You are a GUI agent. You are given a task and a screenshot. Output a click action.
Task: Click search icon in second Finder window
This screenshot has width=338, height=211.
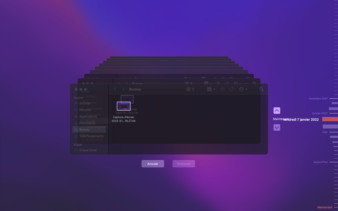click(255, 83)
